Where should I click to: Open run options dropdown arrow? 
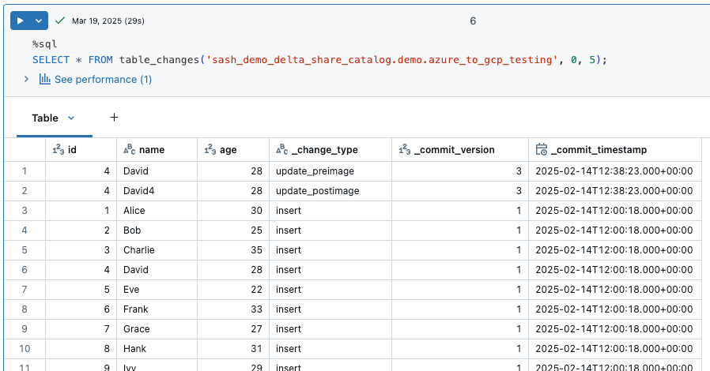click(x=39, y=21)
